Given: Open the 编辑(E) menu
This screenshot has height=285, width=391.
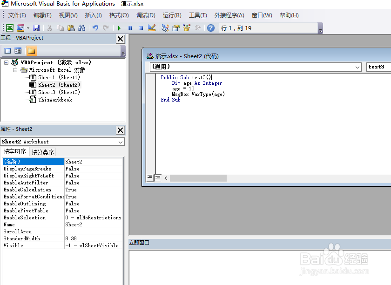Looking at the screenshot, I should click(42, 15).
